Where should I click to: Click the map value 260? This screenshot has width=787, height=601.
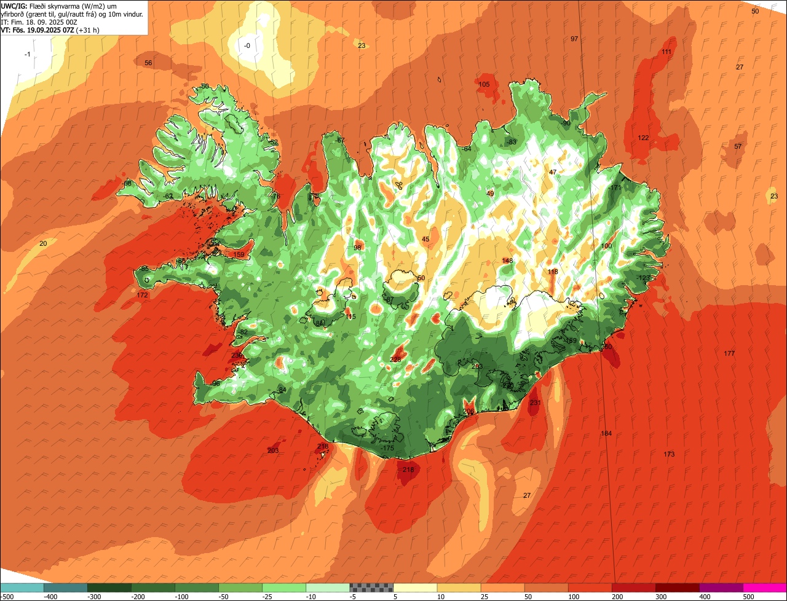coord(607,347)
